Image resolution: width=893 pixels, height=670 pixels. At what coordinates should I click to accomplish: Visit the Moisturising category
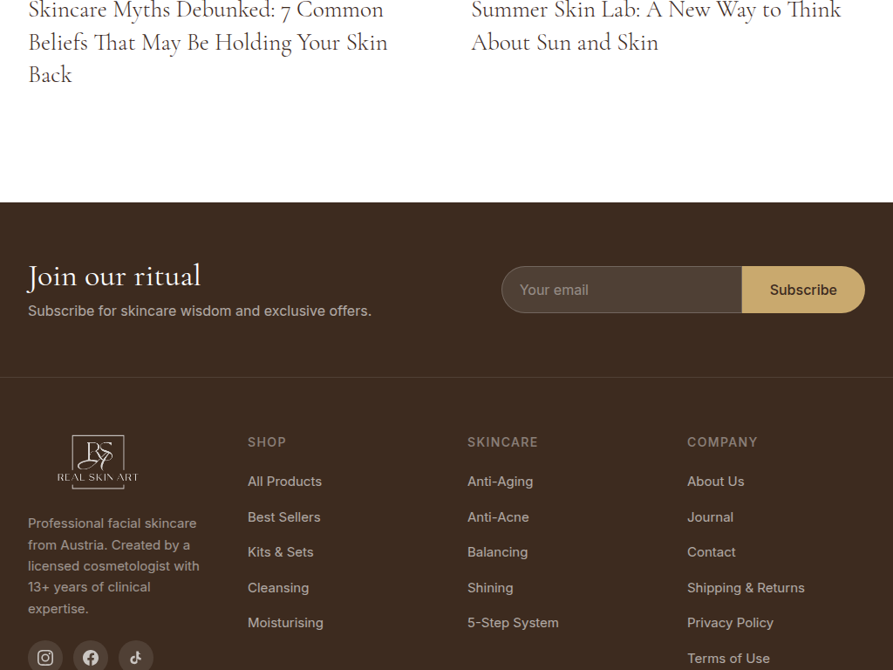coord(285,623)
